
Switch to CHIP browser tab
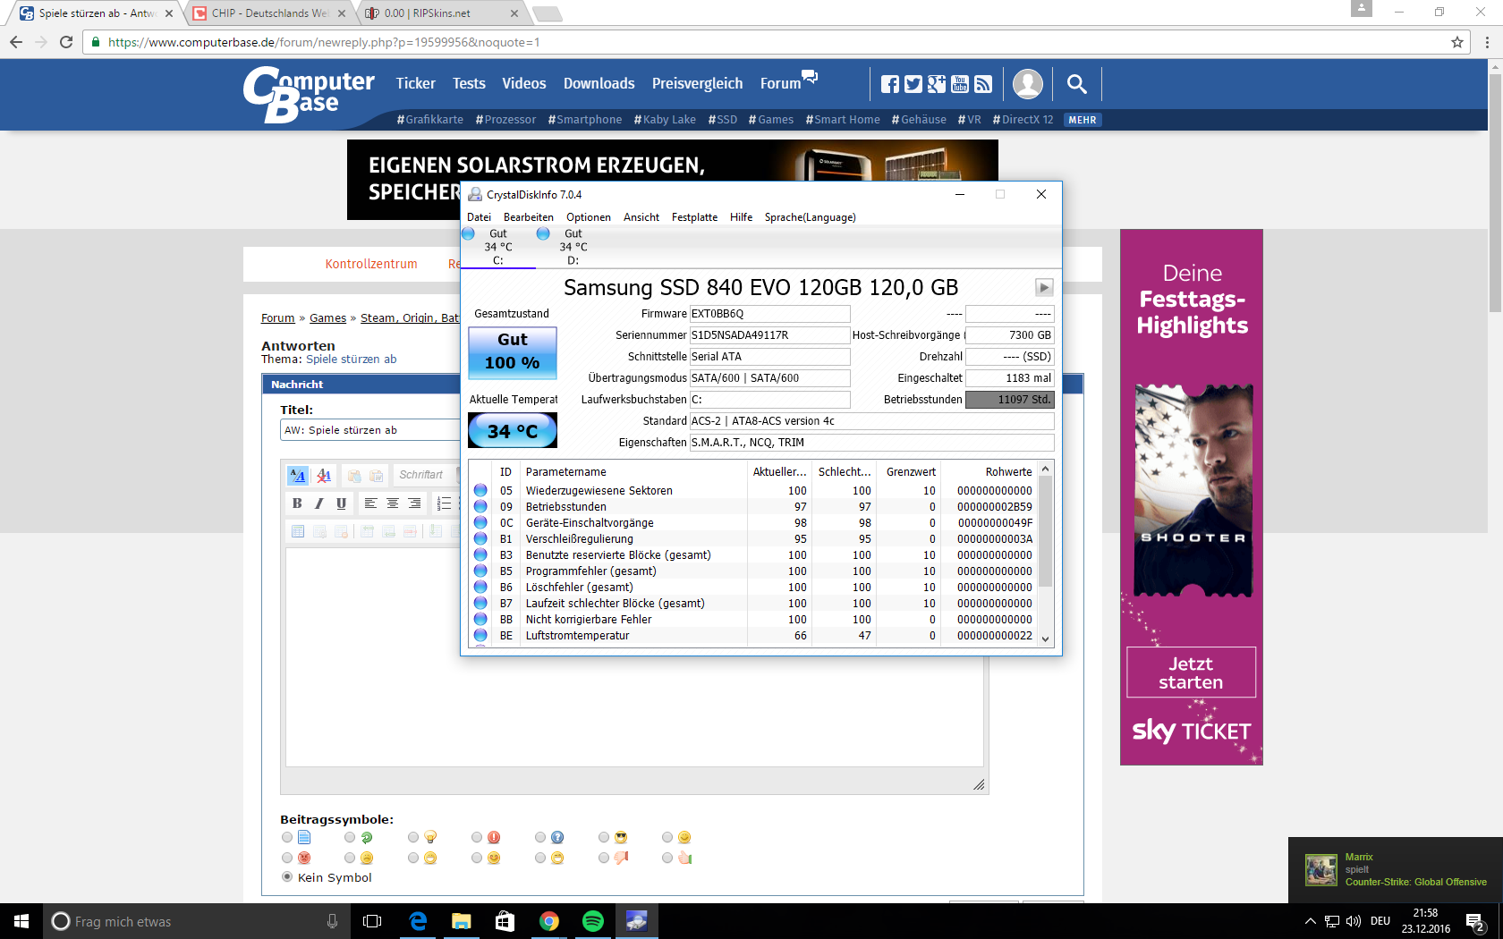coord(269,13)
